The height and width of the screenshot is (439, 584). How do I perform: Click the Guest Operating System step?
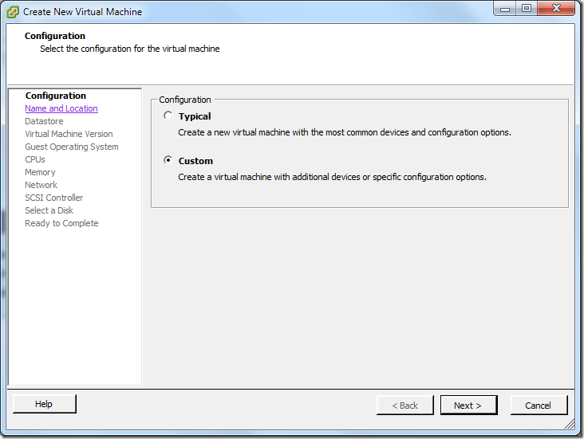pos(72,147)
